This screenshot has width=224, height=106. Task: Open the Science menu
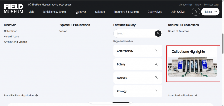pyautogui.click(x=100, y=12)
